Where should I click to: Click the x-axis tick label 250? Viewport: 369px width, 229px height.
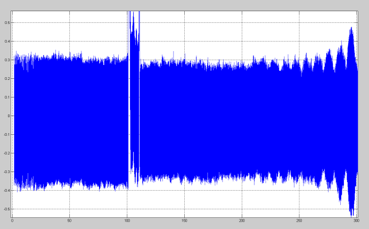pos(299,220)
